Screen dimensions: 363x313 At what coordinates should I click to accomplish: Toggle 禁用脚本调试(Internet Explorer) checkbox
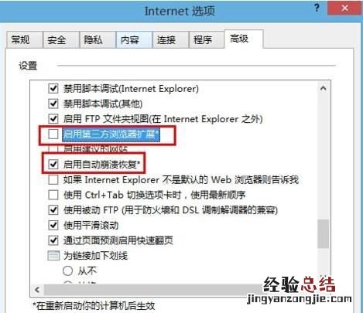click(x=53, y=89)
